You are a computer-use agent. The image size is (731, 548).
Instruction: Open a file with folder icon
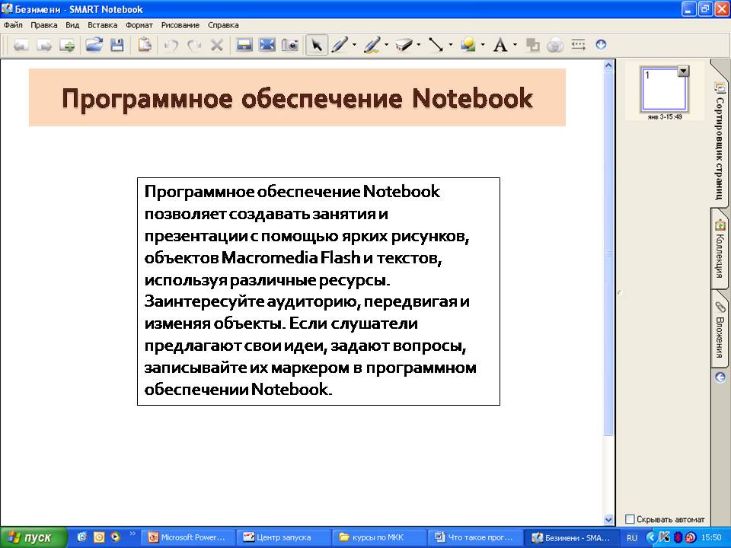click(x=94, y=45)
